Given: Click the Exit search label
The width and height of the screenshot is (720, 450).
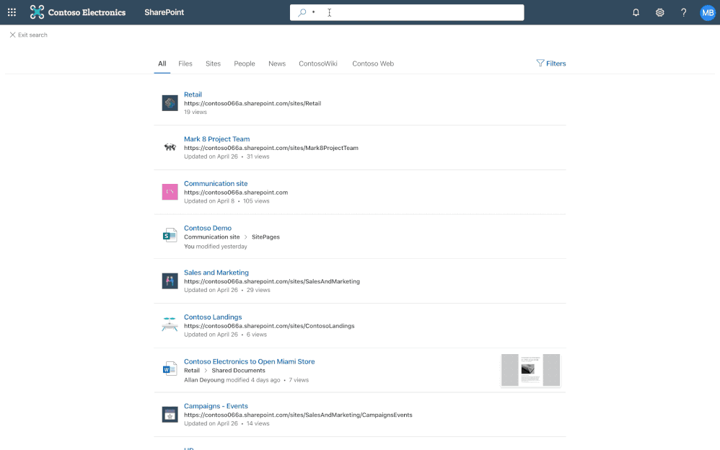Looking at the screenshot, I should coord(32,35).
